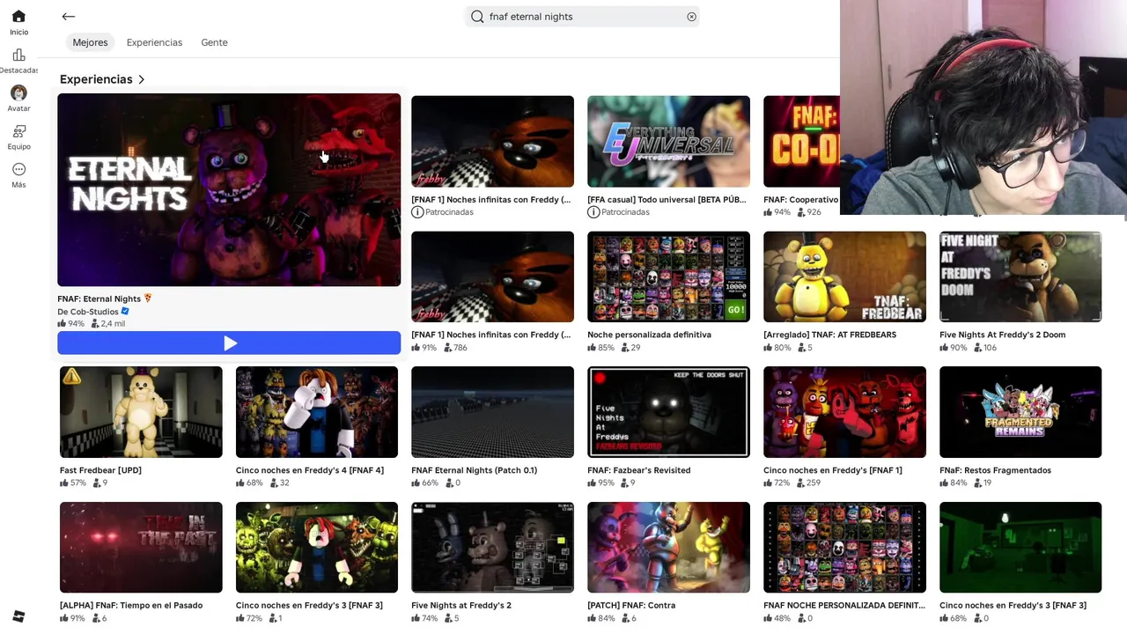Switch to the Gente tab
The height and width of the screenshot is (634, 1127).
[x=214, y=42]
